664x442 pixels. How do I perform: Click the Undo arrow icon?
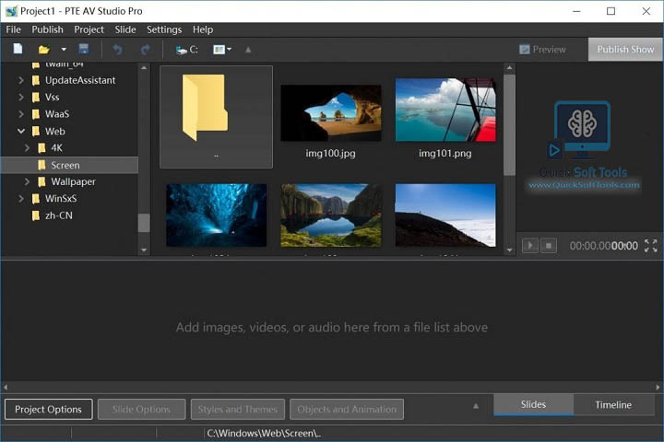point(118,50)
